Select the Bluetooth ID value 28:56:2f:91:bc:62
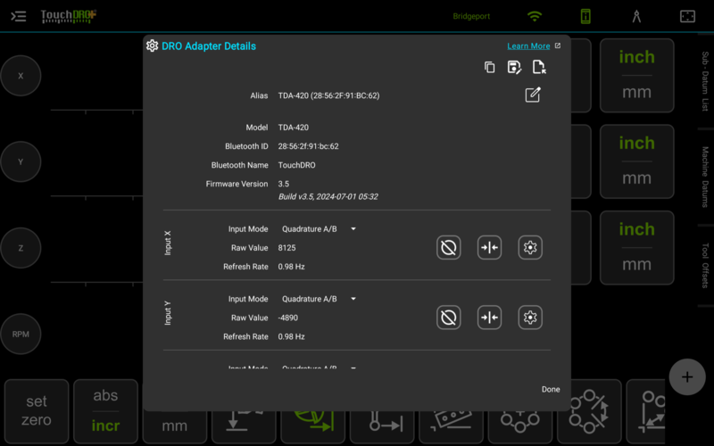 pyautogui.click(x=308, y=146)
